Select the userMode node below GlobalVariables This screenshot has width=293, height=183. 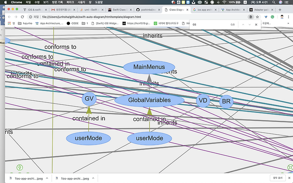click(x=149, y=138)
